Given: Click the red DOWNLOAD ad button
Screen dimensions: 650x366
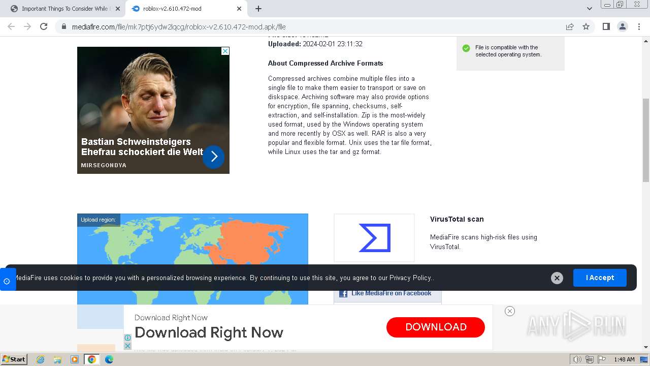Looking at the screenshot, I should tap(436, 327).
